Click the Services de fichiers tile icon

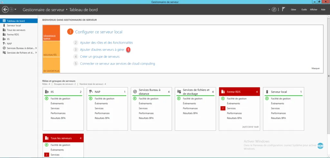tap(179, 92)
